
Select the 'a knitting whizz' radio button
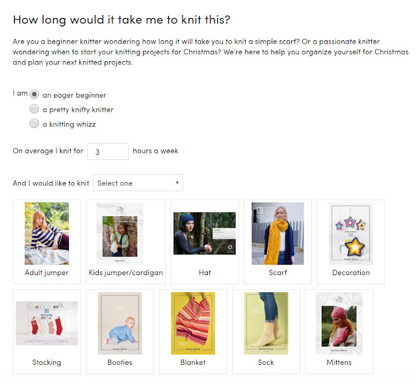35,124
